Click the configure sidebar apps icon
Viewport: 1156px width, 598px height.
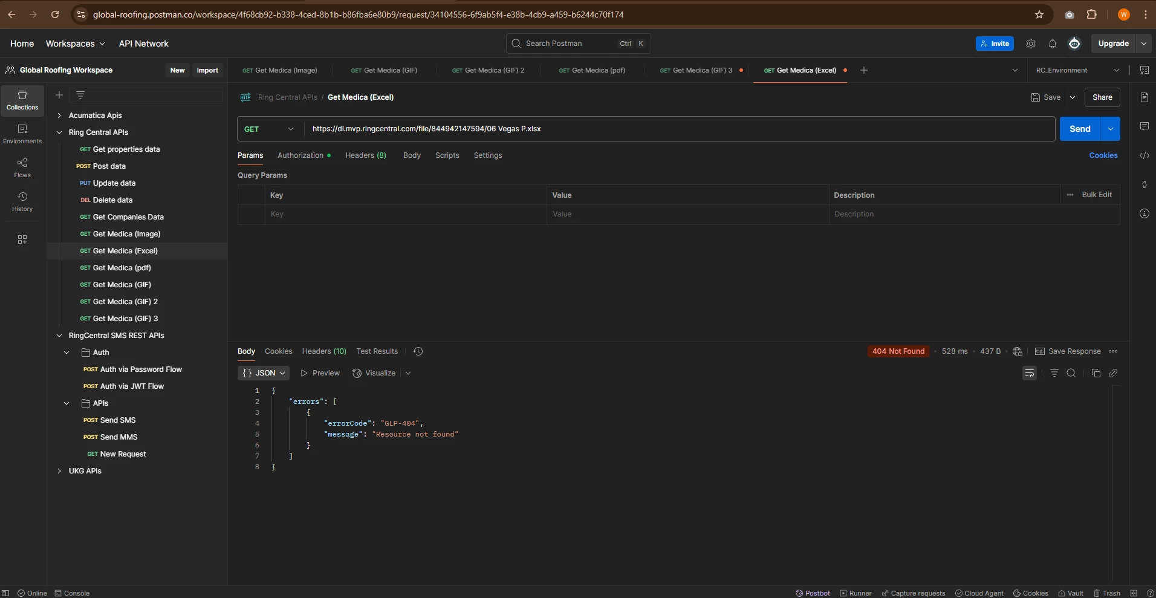[22, 239]
